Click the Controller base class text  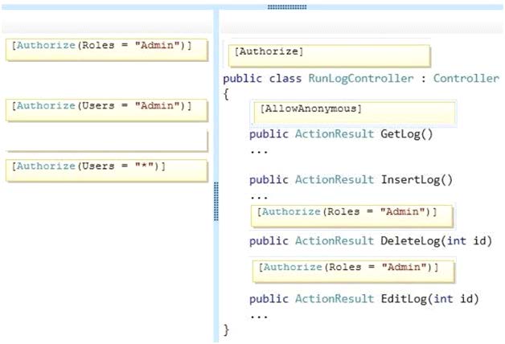pyautogui.click(x=466, y=78)
